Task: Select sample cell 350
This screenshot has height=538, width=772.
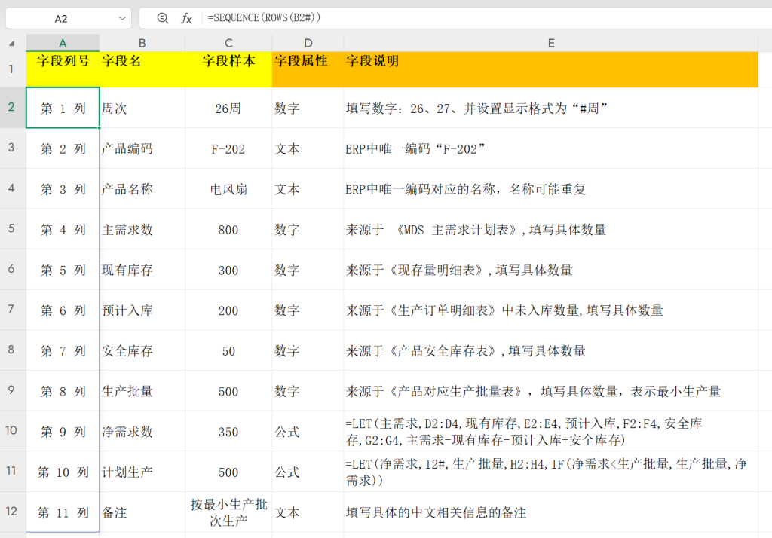Action: (x=228, y=432)
